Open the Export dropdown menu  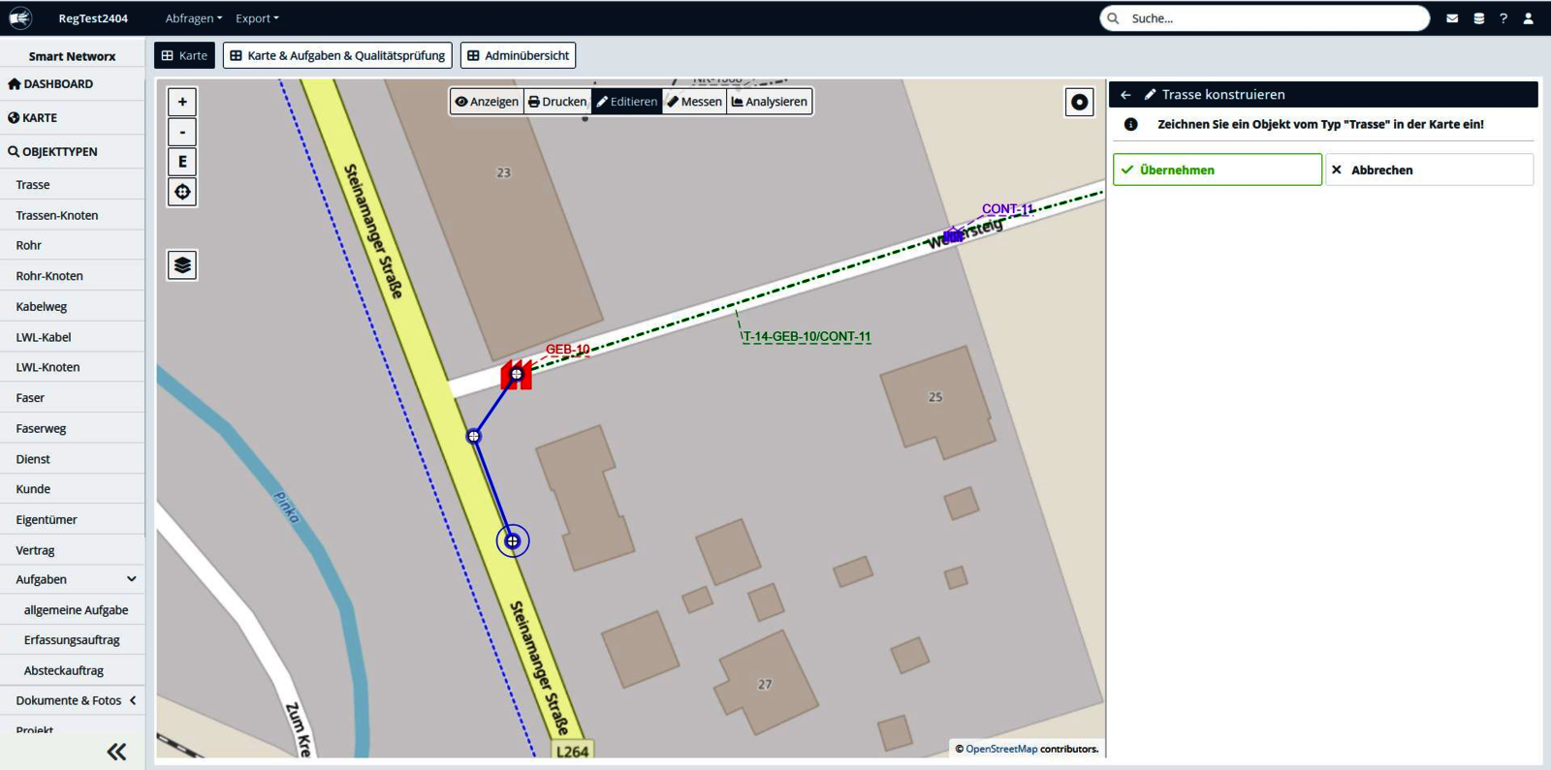257,18
